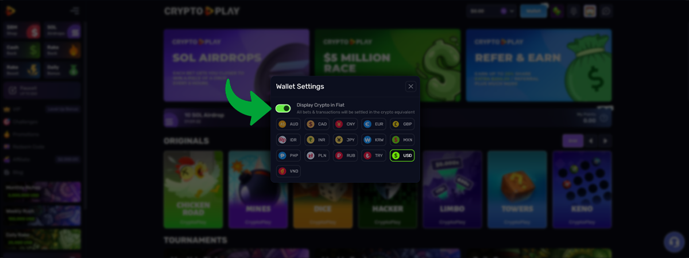The height and width of the screenshot is (258, 689).
Task: Pick the INR rupee option
Action: (x=316, y=139)
